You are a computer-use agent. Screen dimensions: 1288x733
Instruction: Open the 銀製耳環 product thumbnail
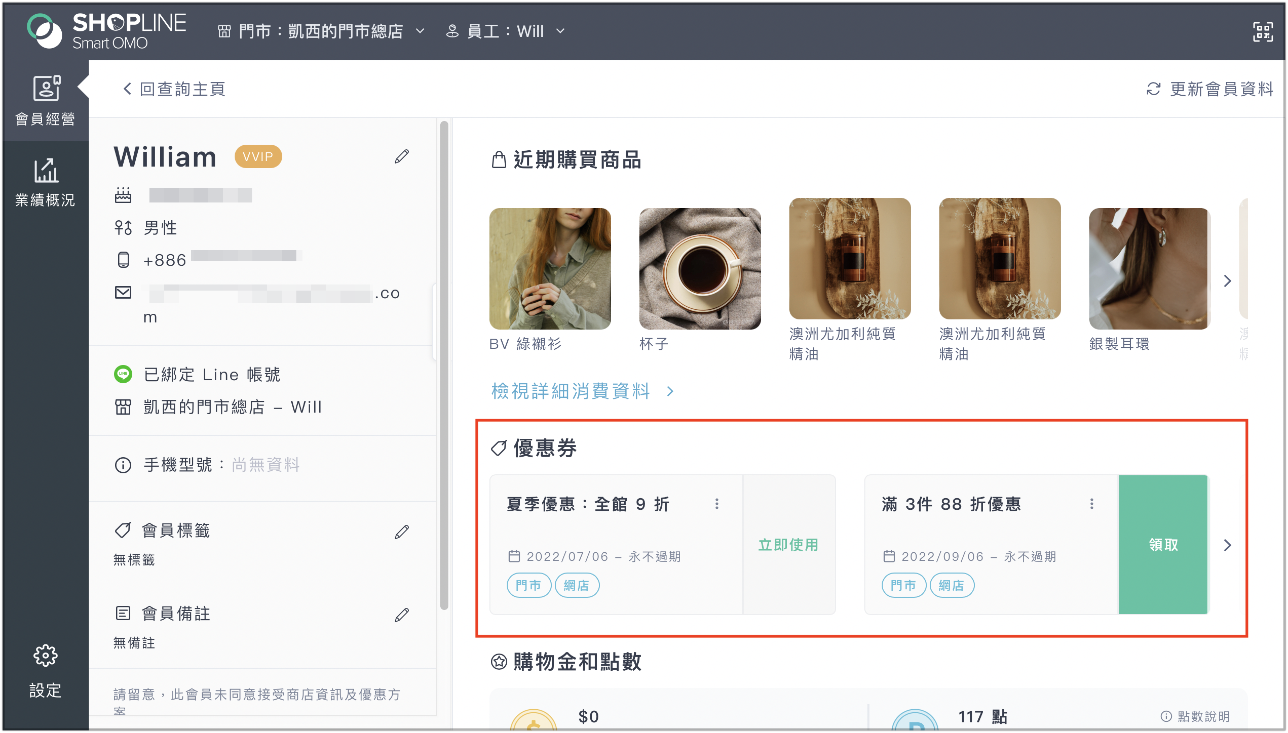point(1149,269)
